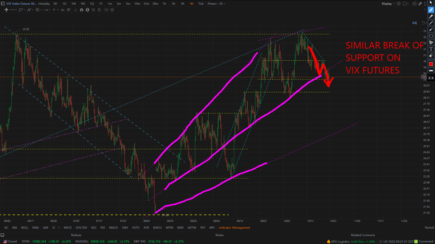Select the 1W timeframe

[74, 4]
